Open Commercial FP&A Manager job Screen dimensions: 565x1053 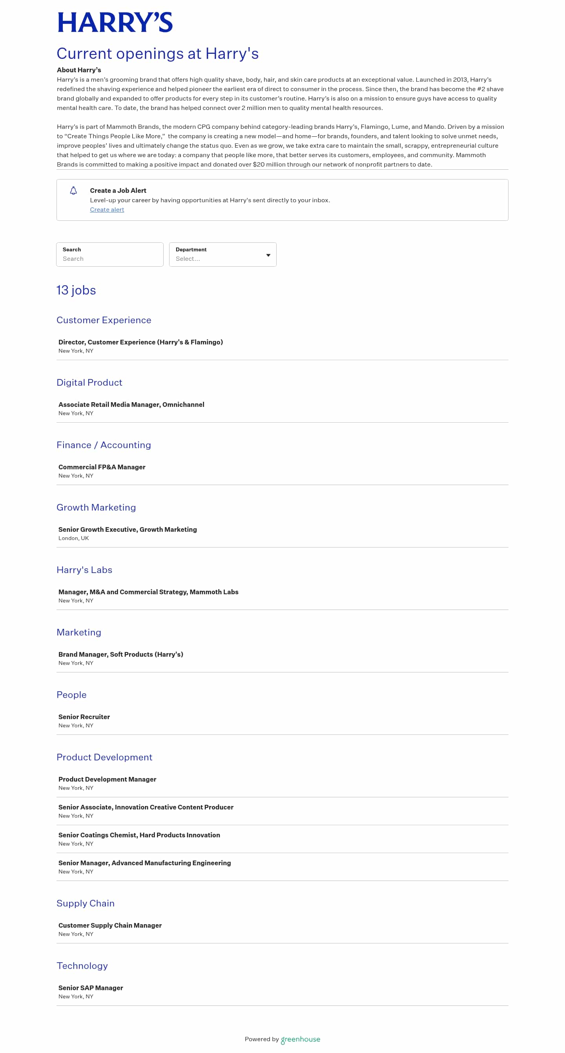click(102, 467)
